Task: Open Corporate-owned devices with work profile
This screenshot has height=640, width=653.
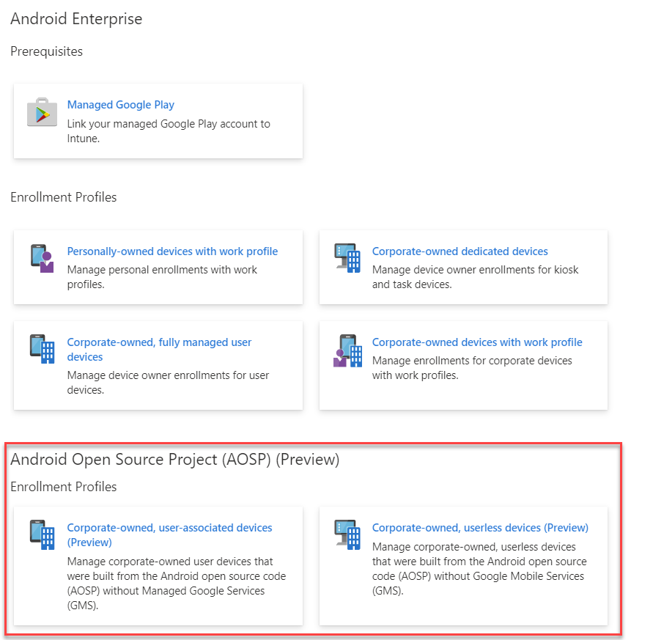Action: pos(476,342)
